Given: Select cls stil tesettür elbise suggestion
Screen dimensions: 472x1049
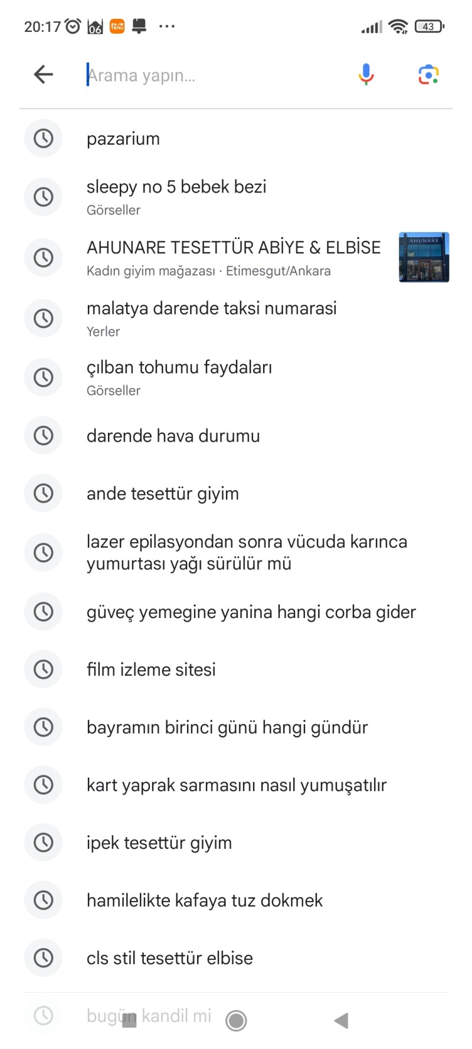Looking at the screenshot, I should coord(236,958).
